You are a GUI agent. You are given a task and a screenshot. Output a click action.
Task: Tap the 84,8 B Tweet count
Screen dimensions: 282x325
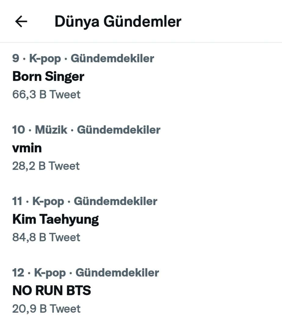click(46, 237)
